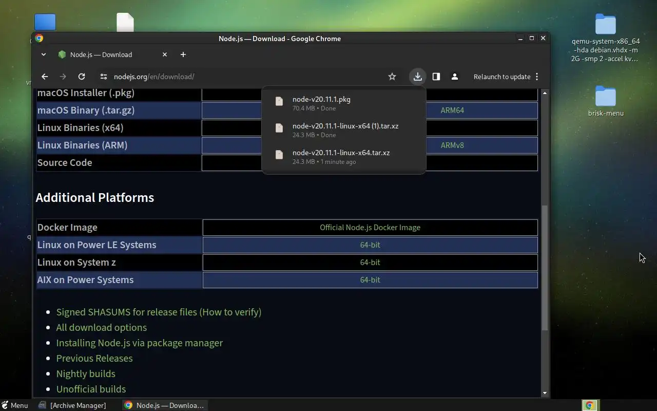
Task: Click the Source Code row label
Action: tap(65, 163)
